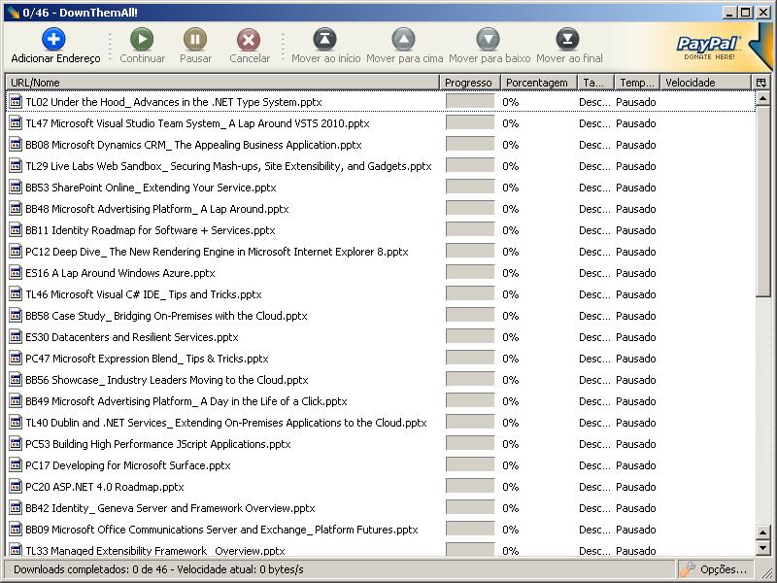Image resolution: width=777 pixels, height=583 pixels.
Task: Click the file icon beside BB53 row
Action: pyautogui.click(x=16, y=187)
